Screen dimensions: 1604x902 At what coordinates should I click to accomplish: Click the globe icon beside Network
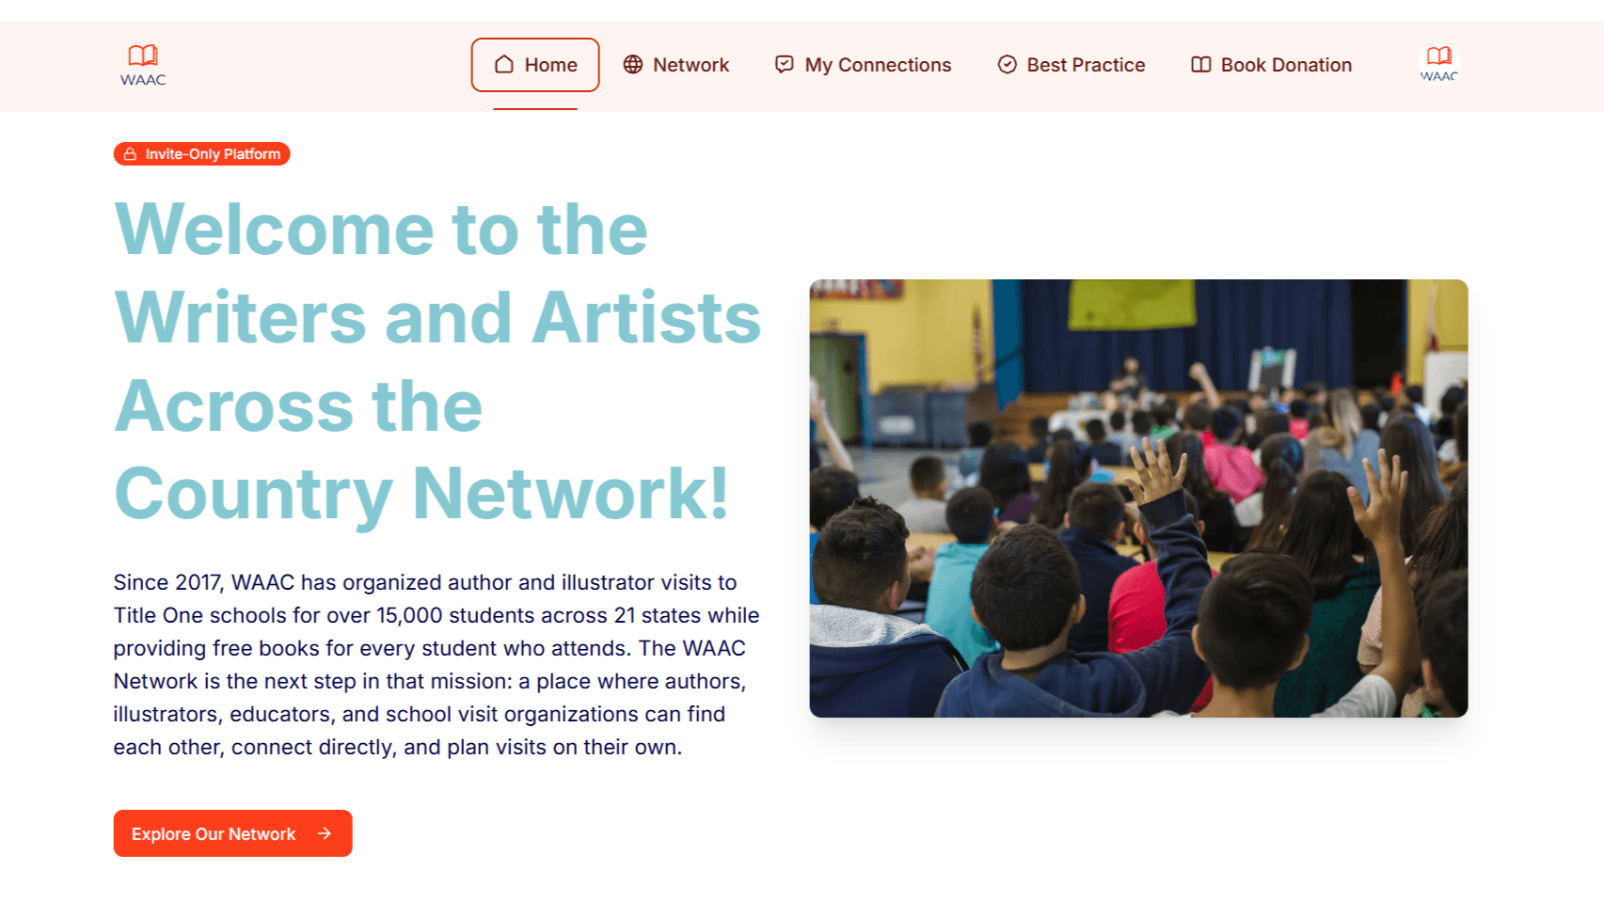633,64
